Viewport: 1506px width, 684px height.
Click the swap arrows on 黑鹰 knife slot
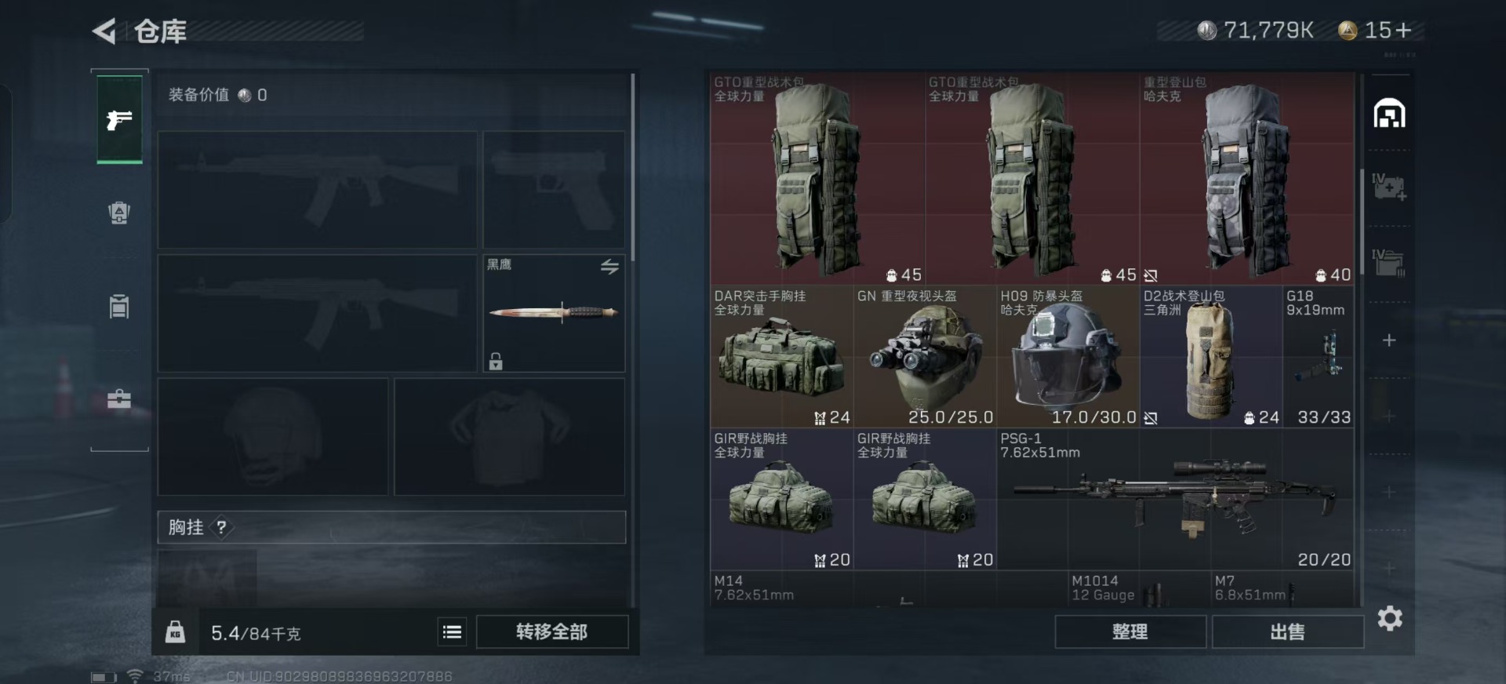coord(609,267)
